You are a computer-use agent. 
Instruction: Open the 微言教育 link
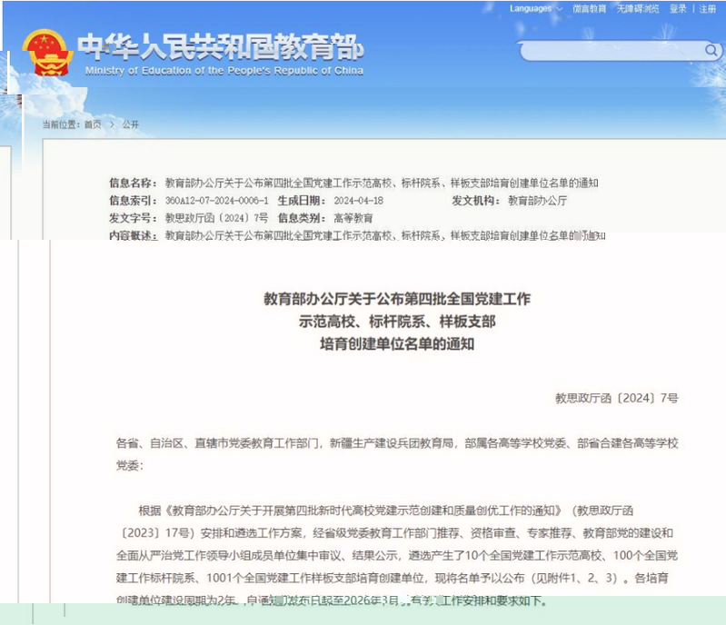coord(589,9)
